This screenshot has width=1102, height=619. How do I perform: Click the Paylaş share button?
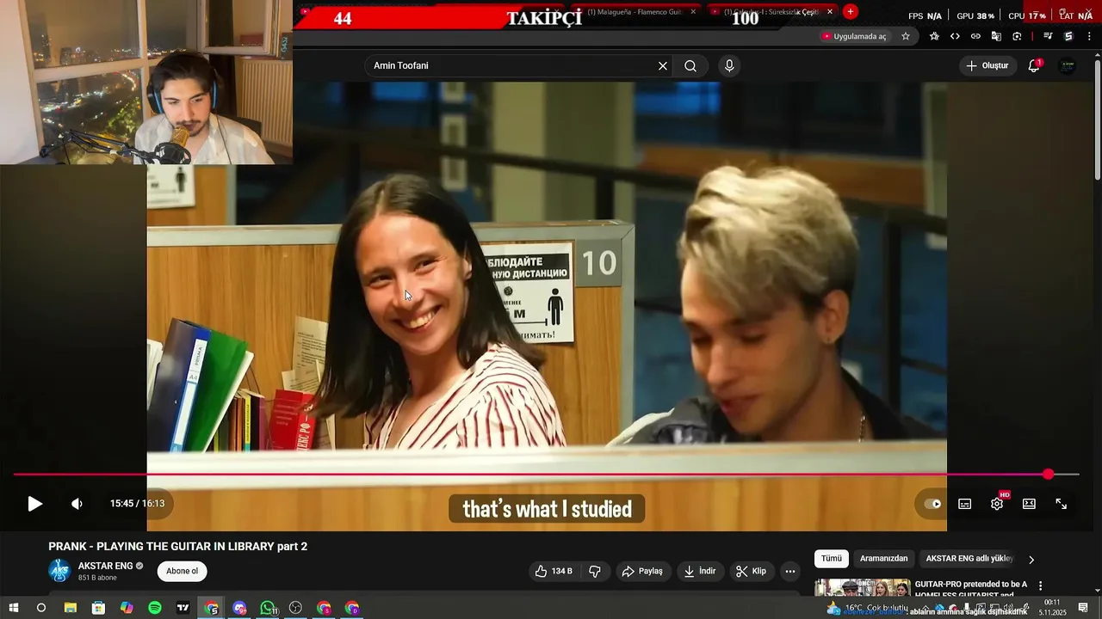pos(642,571)
